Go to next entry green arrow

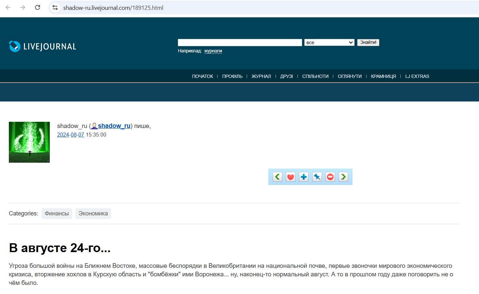pos(343,177)
